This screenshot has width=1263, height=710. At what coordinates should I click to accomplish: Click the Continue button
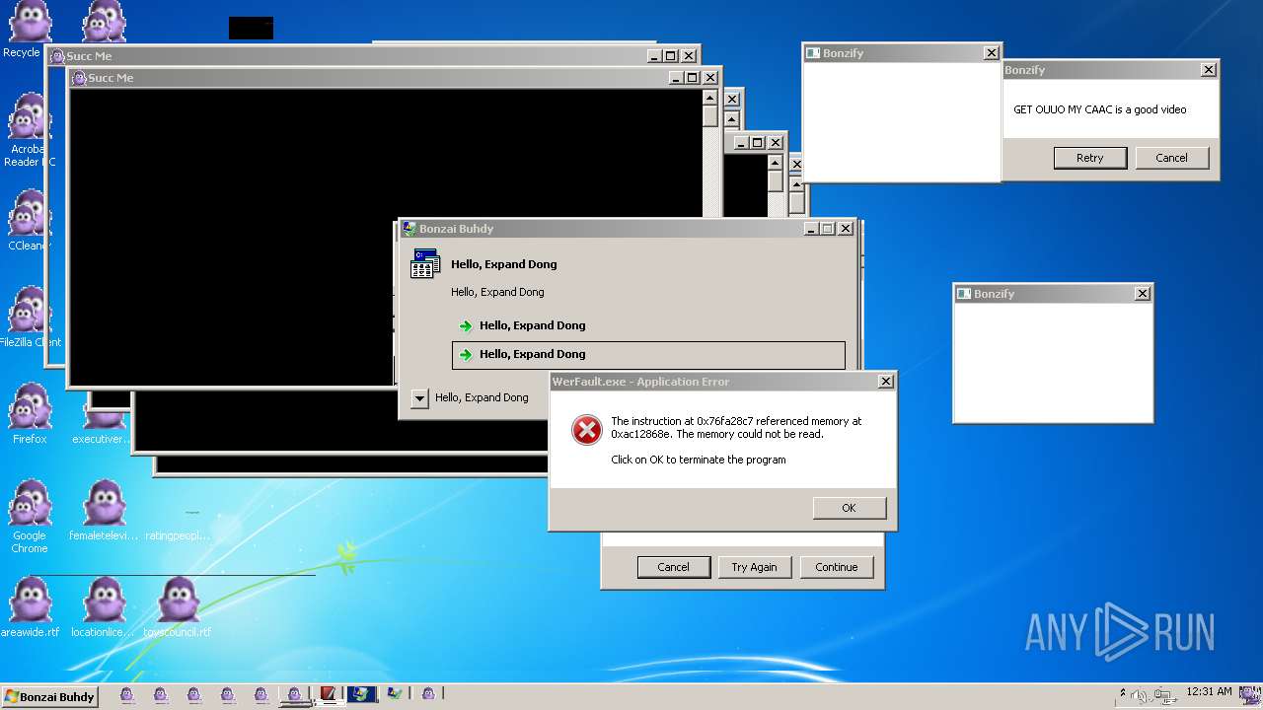pos(836,567)
